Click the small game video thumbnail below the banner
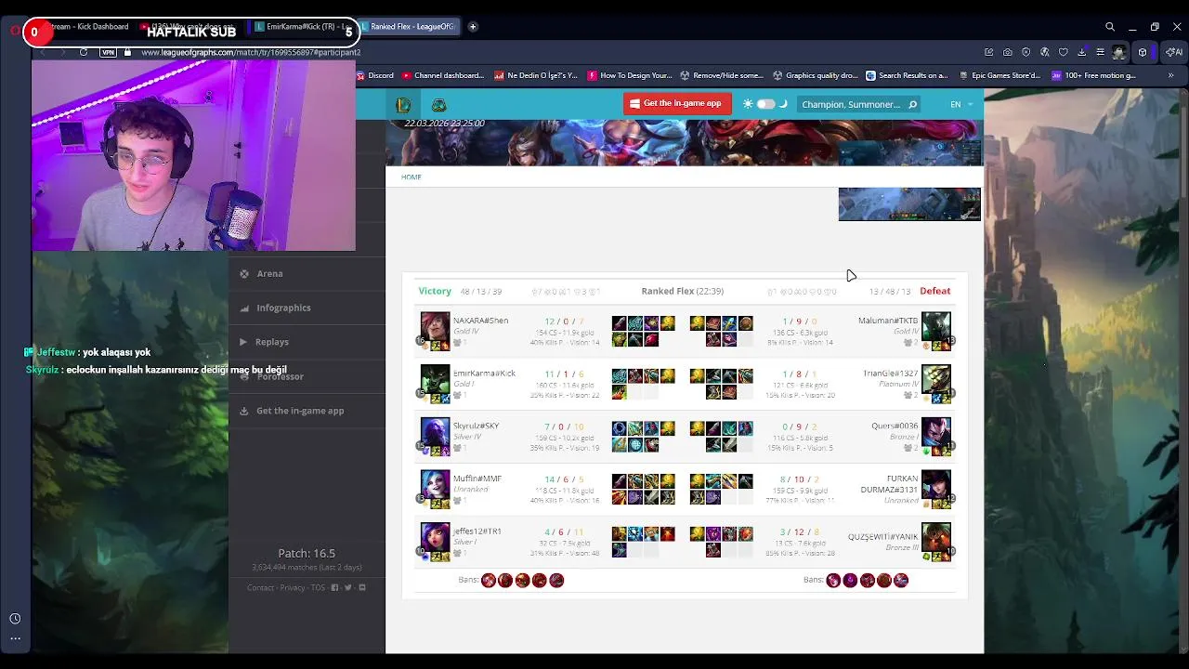The height and width of the screenshot is (669, 1189). click(x=909, y=204)
